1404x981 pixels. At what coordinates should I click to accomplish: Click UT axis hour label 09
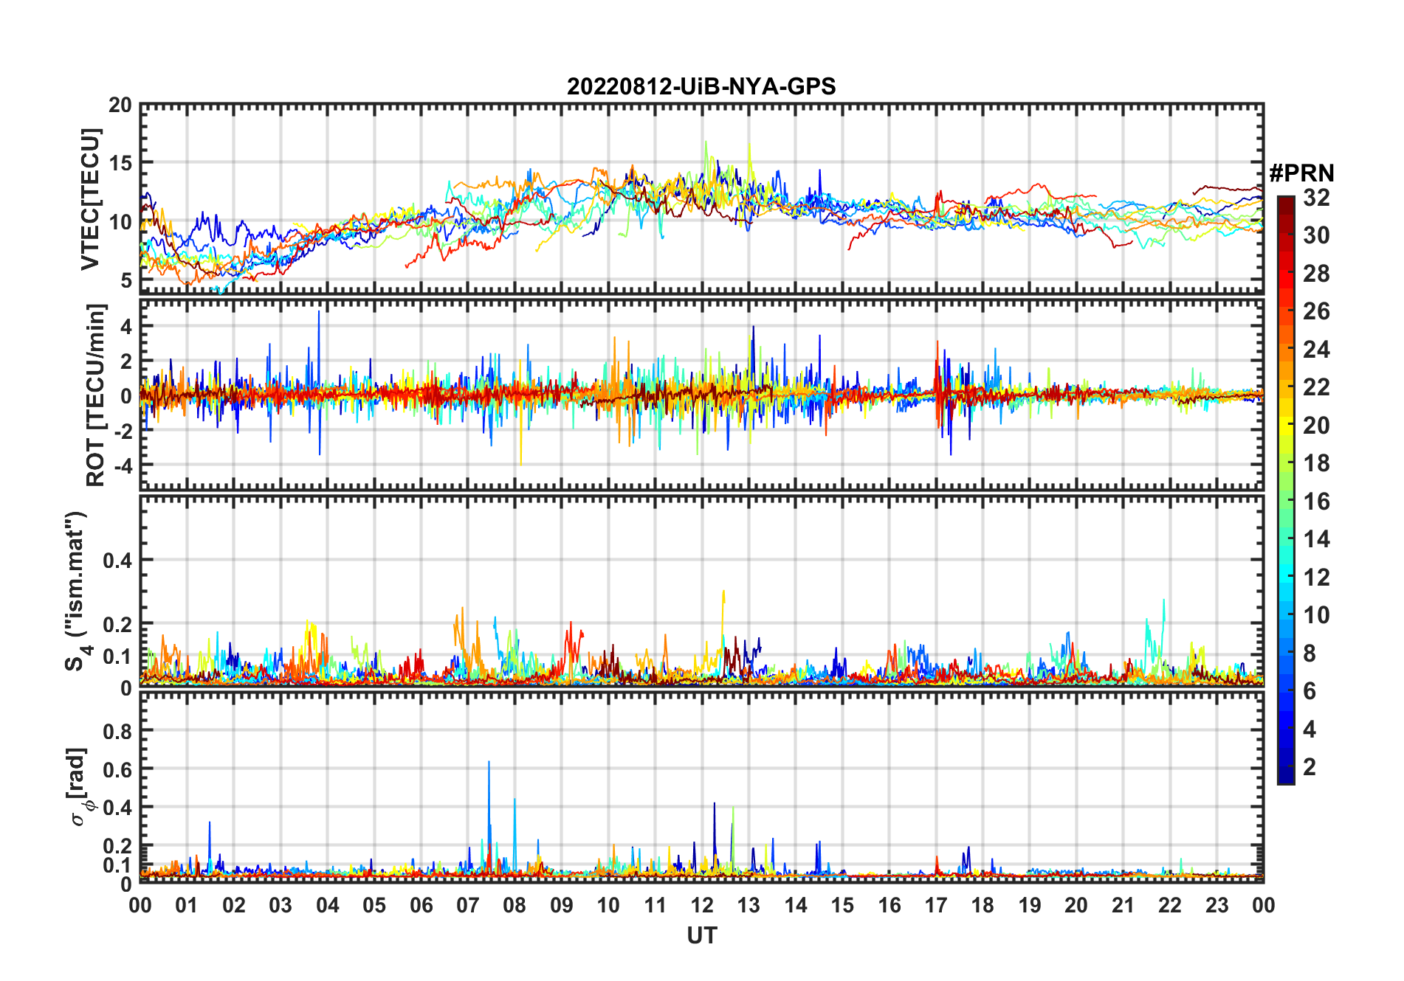(562, 905)
